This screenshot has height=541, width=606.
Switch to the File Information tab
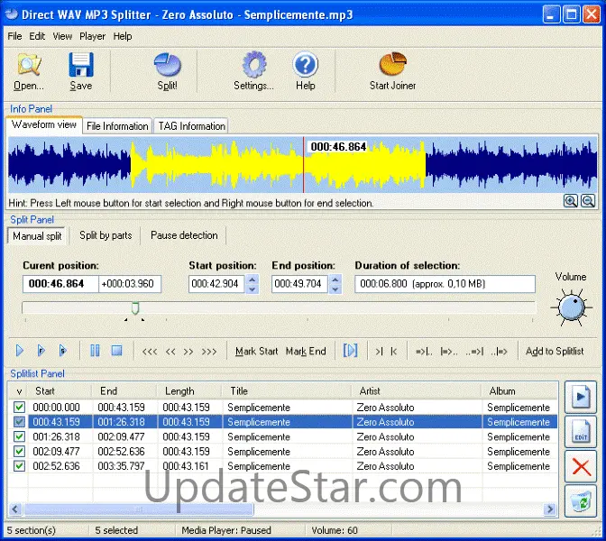point(117,126)
